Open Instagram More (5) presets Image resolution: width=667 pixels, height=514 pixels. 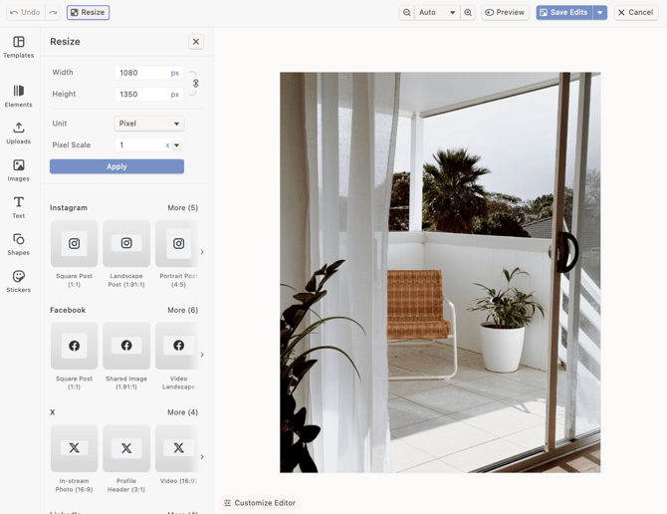(182, 207)
